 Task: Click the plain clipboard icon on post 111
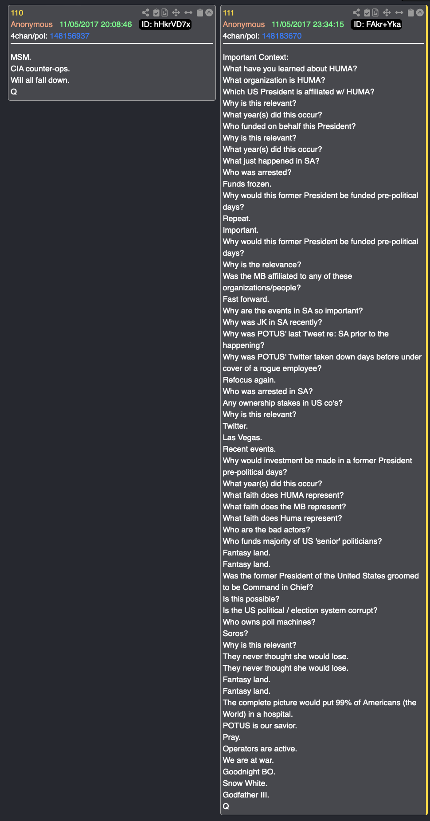[x=411, y=12]
